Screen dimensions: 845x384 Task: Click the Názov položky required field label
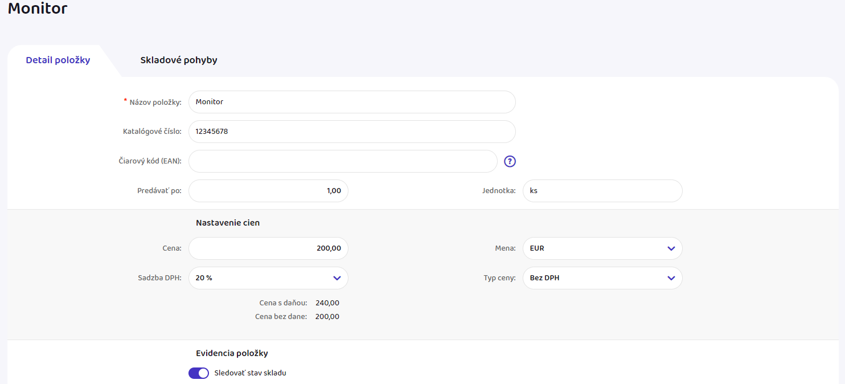(x=155, y=103)
